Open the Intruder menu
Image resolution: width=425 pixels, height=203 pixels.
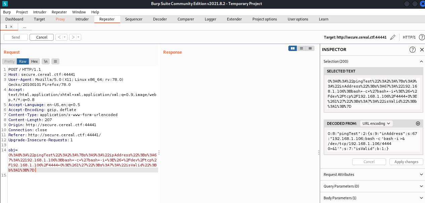coord(40,12)
